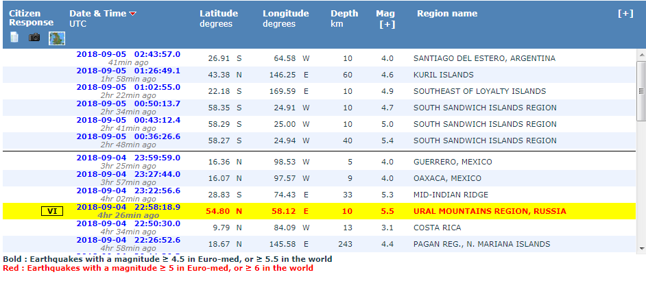Click the scrollbar up arrow
Screen dimensions: 646x305
(641, 54)
